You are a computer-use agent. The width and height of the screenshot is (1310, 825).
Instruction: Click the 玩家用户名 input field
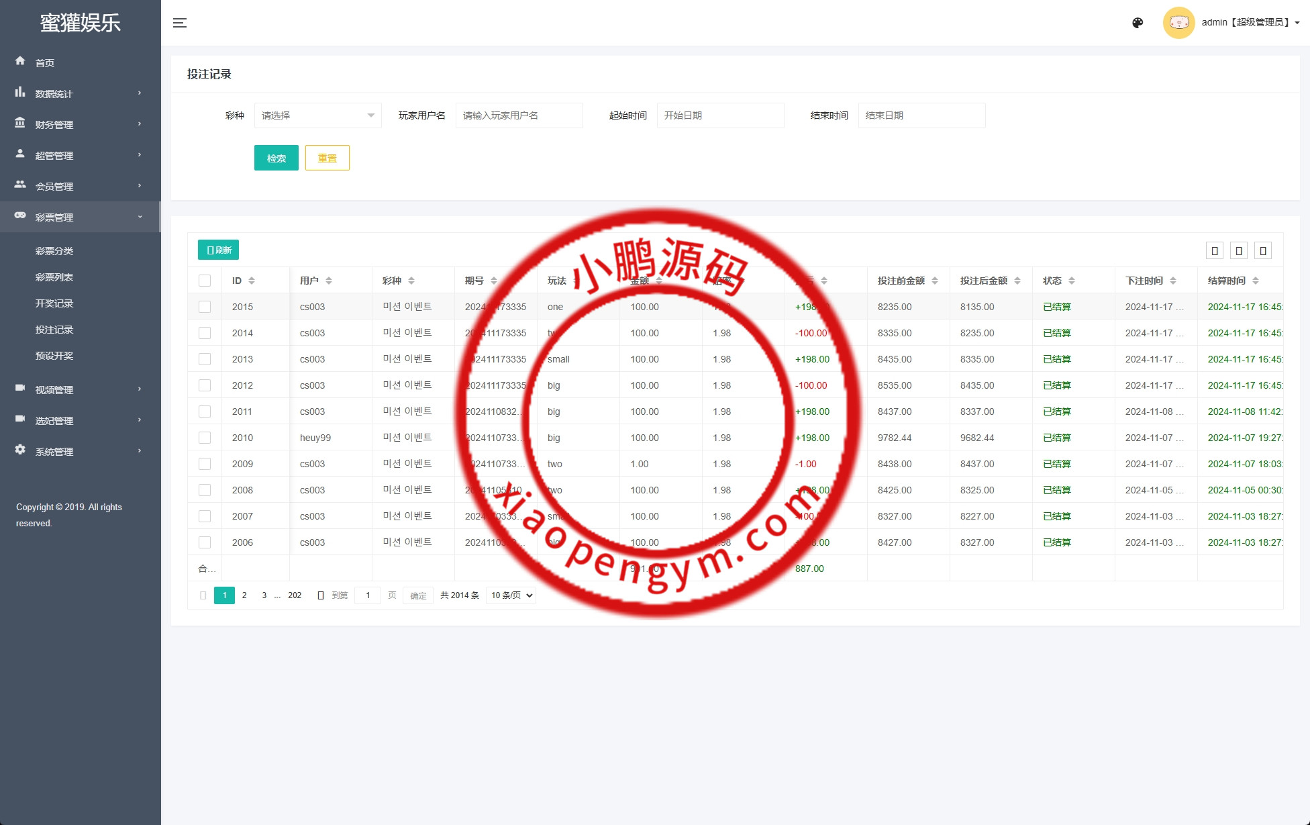coord(519,115)
